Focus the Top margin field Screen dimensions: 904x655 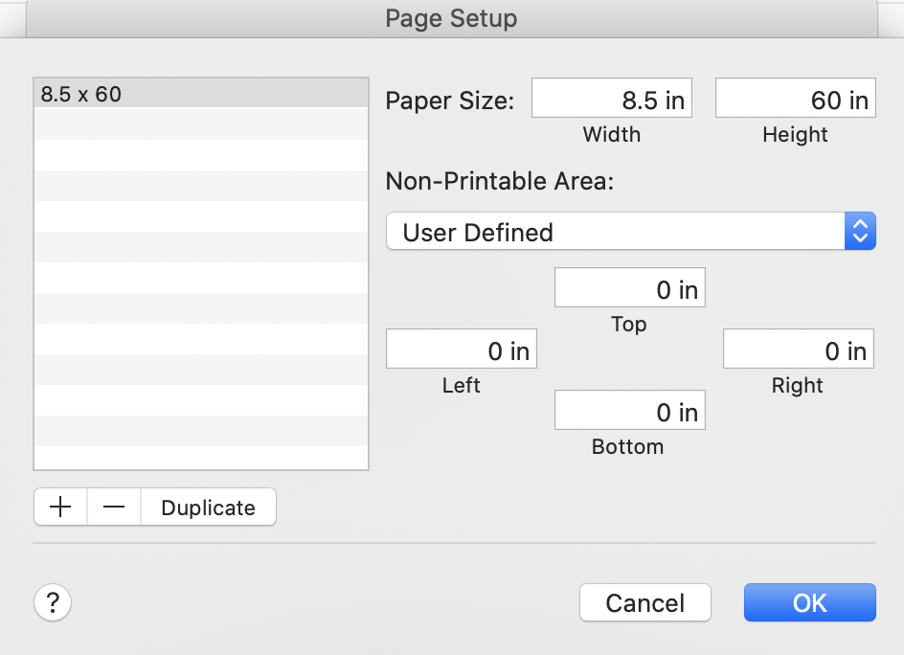pyautogui.click(x=629, y=289)
